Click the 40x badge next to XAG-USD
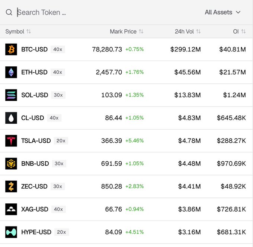 (x=58, y=209)
